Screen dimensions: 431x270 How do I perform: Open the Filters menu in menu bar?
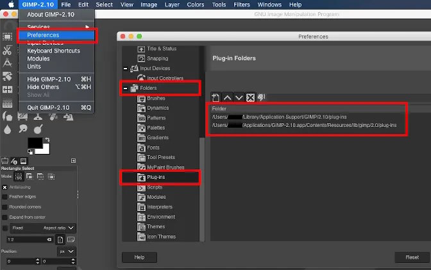coord(241,4)
